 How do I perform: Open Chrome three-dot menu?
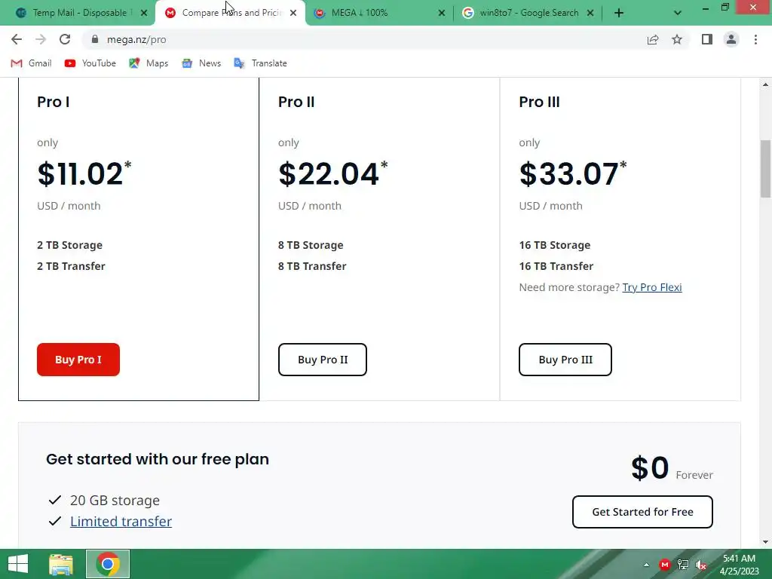(755, 39)
